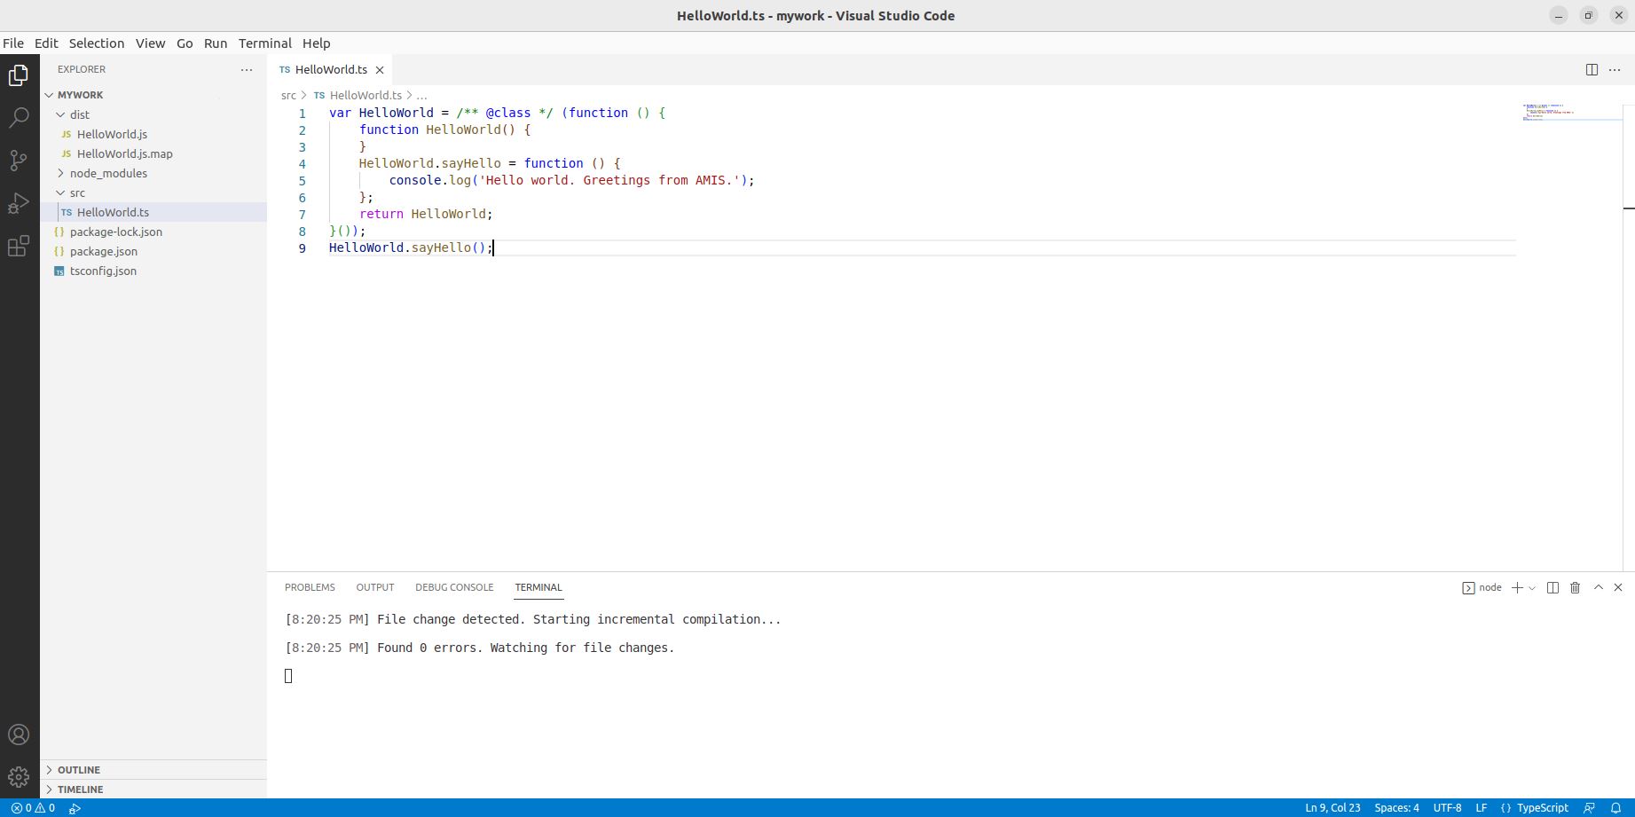The height and width of the screenshot is (817, 1635).
Task: Open launch profile dropdown next to plus
Action: click(1532, 587)
